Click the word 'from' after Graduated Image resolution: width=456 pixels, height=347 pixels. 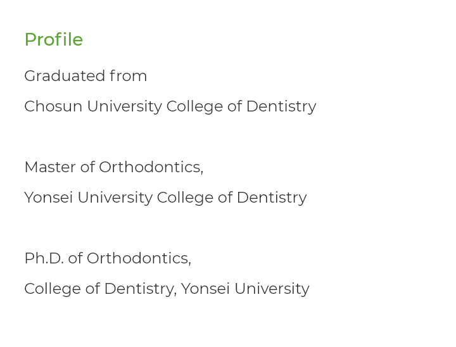128,76
